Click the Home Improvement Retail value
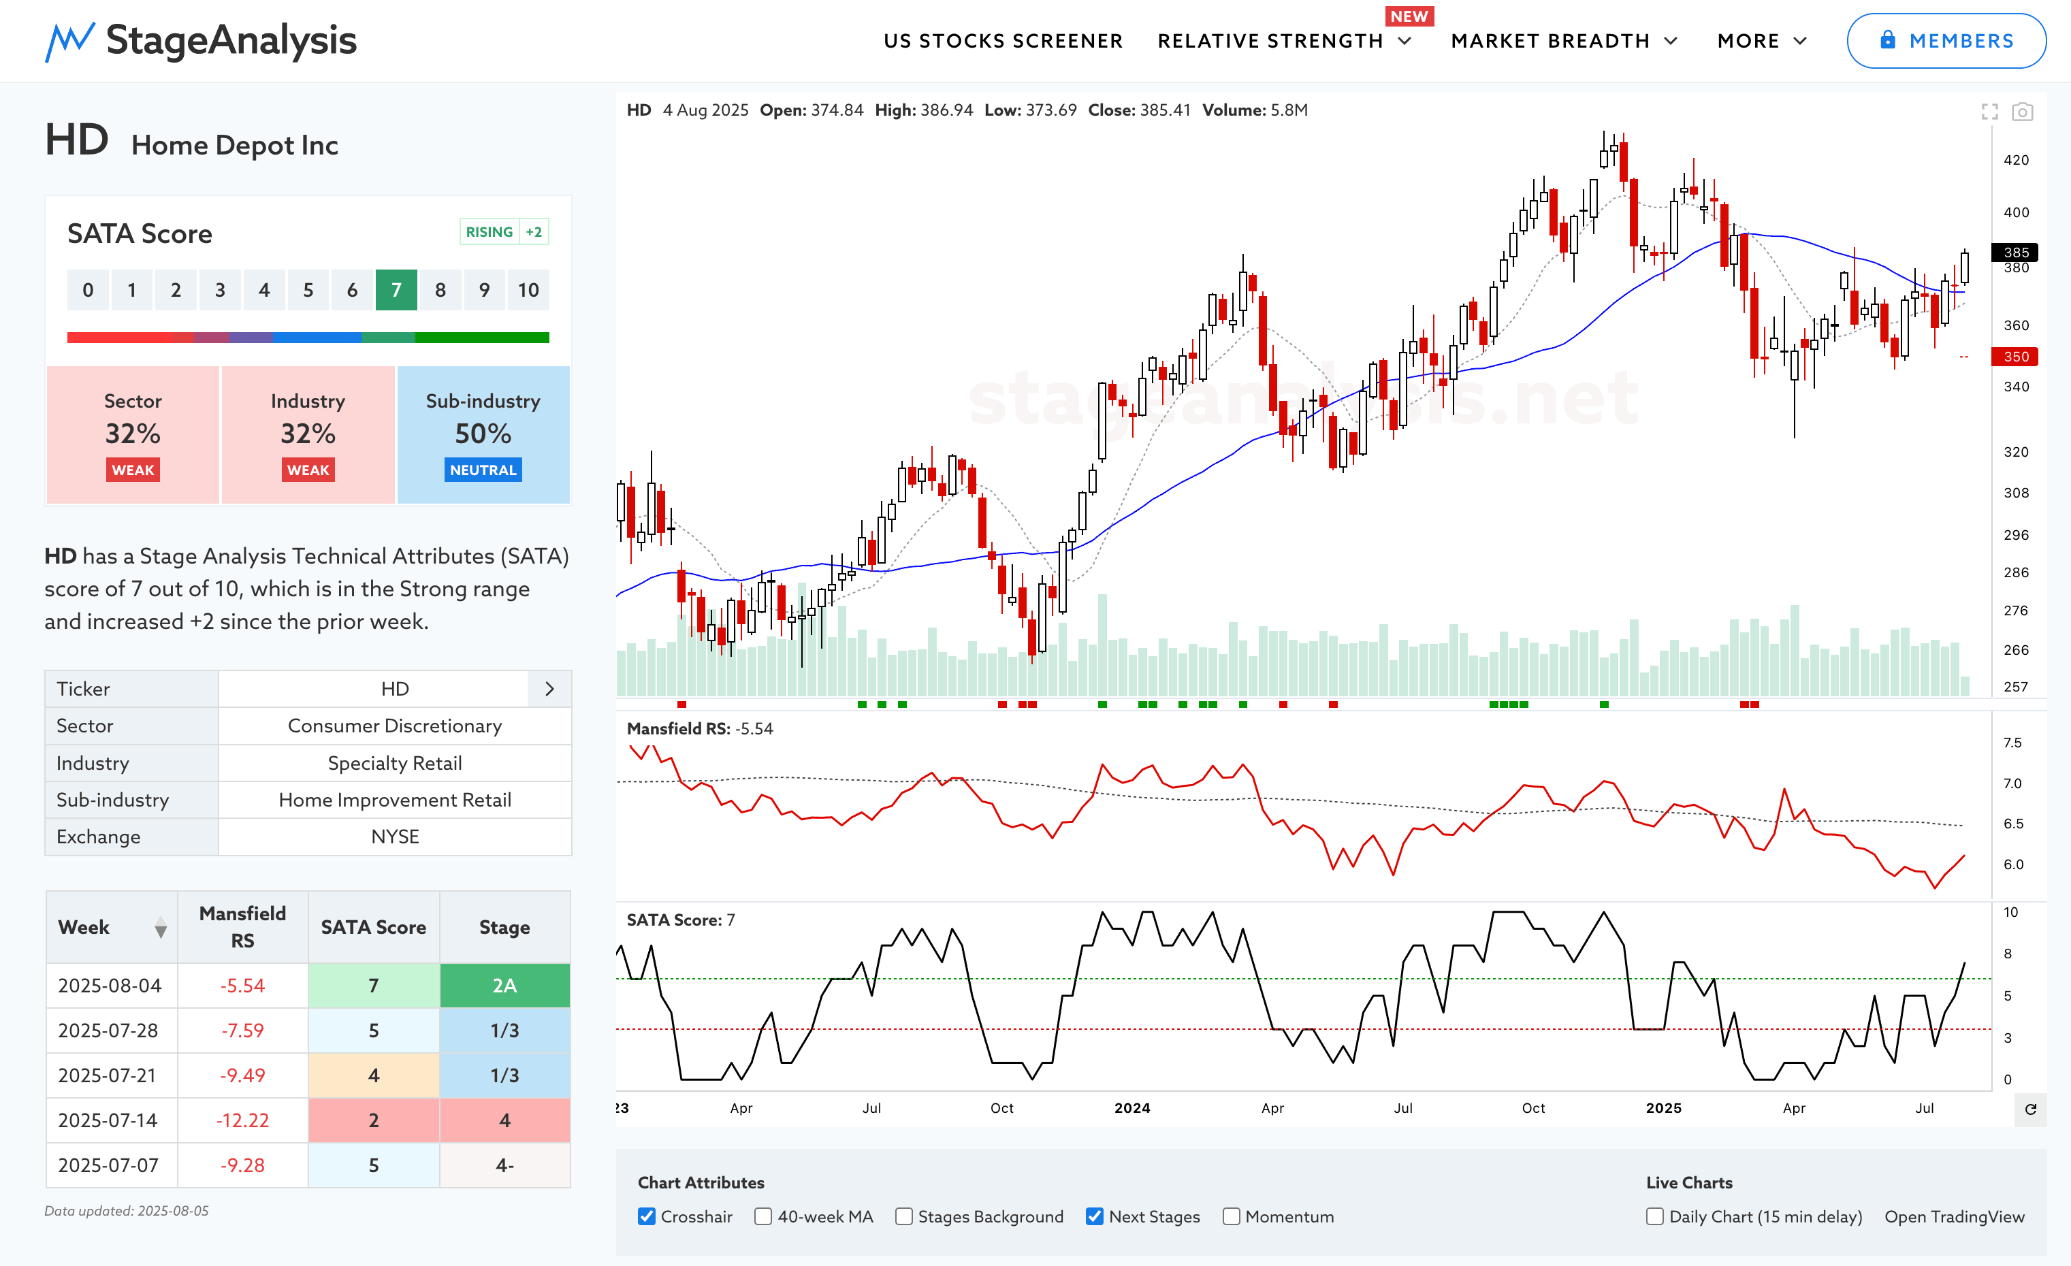This screenshot has height=1266, width=2071. [x=395, y=800]
